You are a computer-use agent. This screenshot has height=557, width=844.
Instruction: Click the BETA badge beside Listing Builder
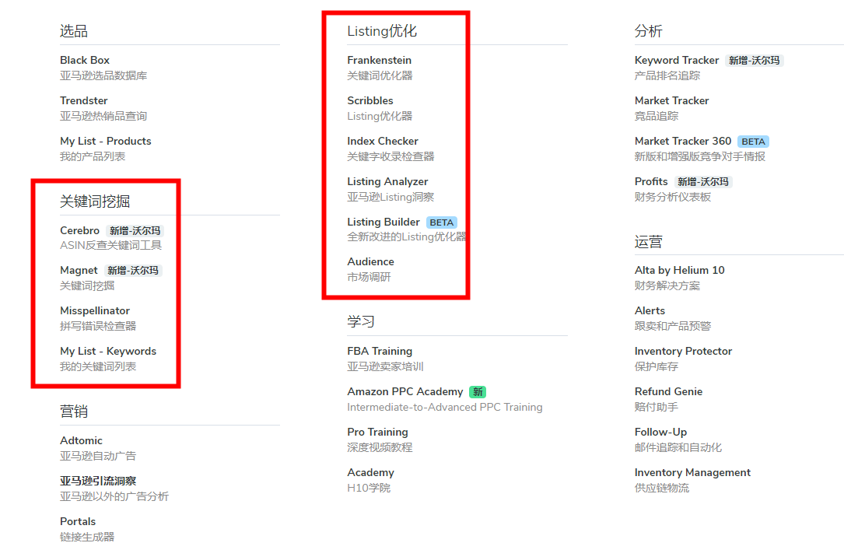[x=442, y=222]
